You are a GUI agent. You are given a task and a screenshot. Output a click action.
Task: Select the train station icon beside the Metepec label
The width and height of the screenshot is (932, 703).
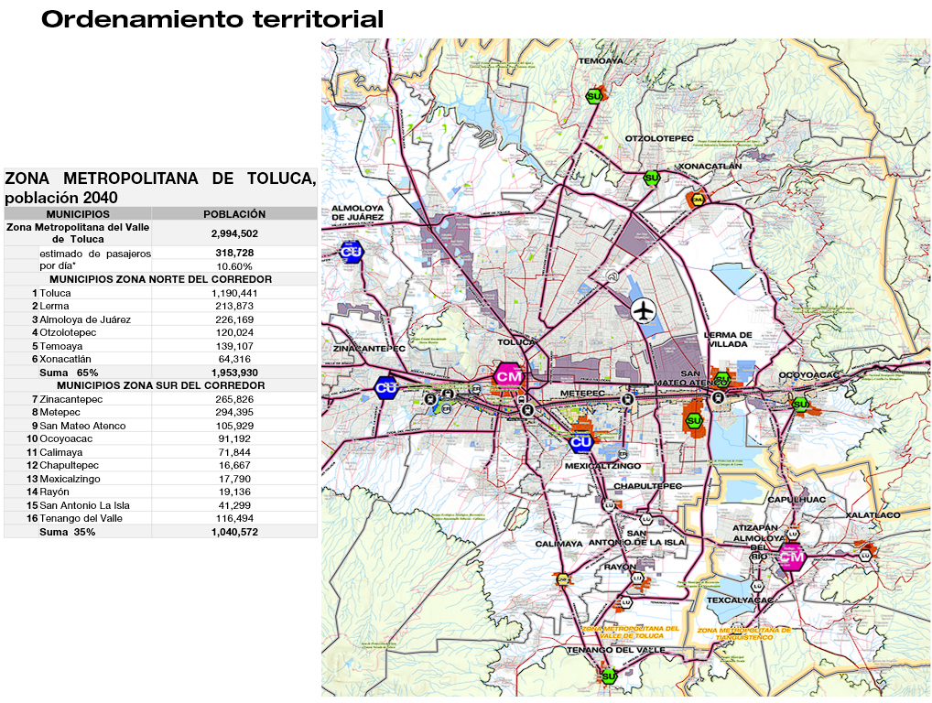coord(627,399)
